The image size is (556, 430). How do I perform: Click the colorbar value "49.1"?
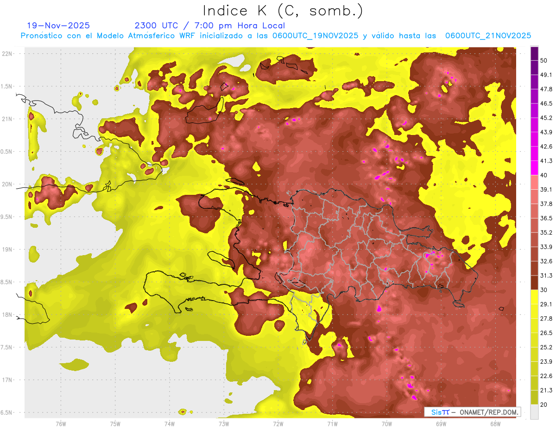pos(546,75)
